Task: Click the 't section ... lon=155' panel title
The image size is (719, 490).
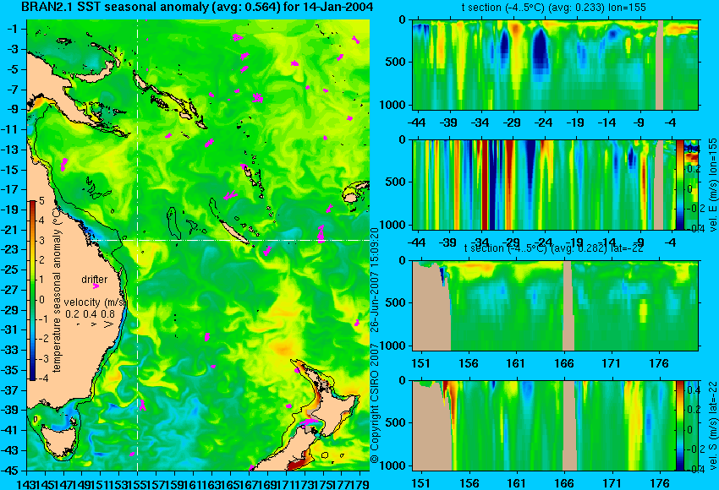Action: pos(553,8)
